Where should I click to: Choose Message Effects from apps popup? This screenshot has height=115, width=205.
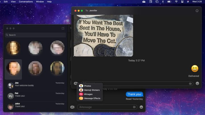[x=92, y=98]
